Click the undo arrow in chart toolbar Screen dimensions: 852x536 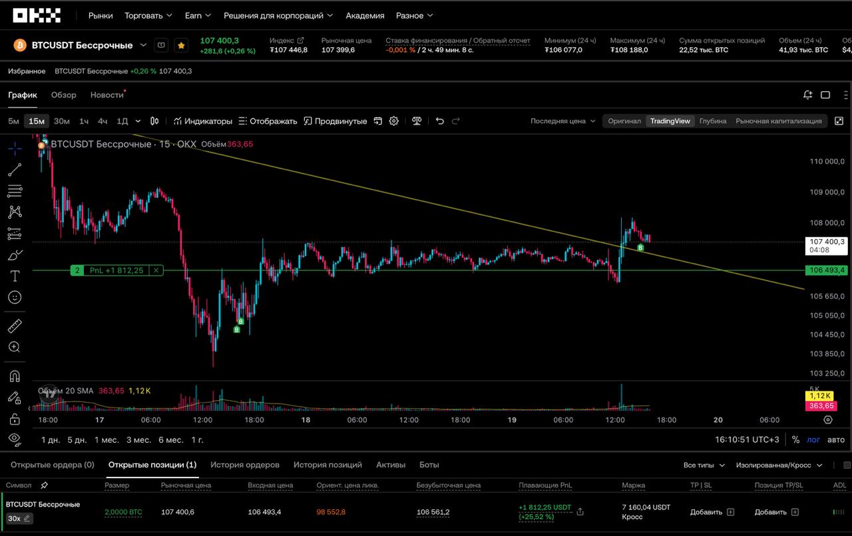click(x=439, y=121)
